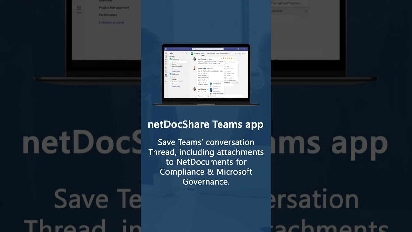Select Project Management under XYZ Company
412x232 pixels.
(177, 82)
